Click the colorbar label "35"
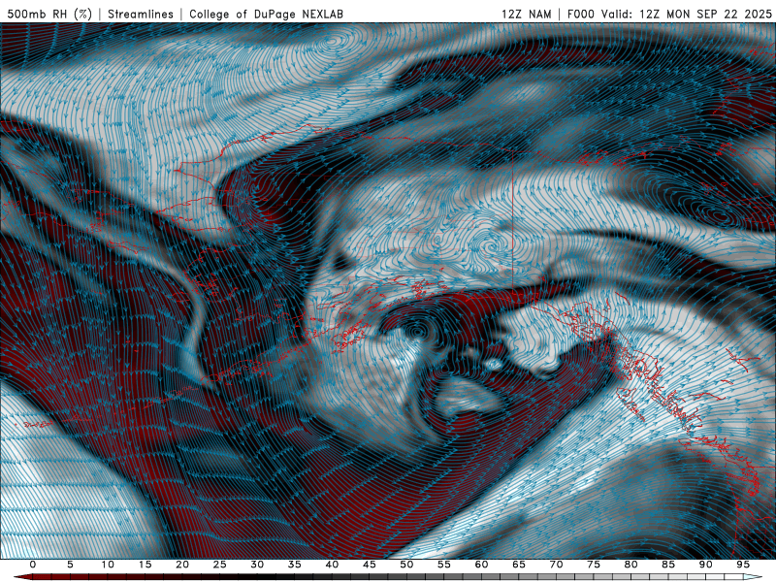 pos(295,565)
